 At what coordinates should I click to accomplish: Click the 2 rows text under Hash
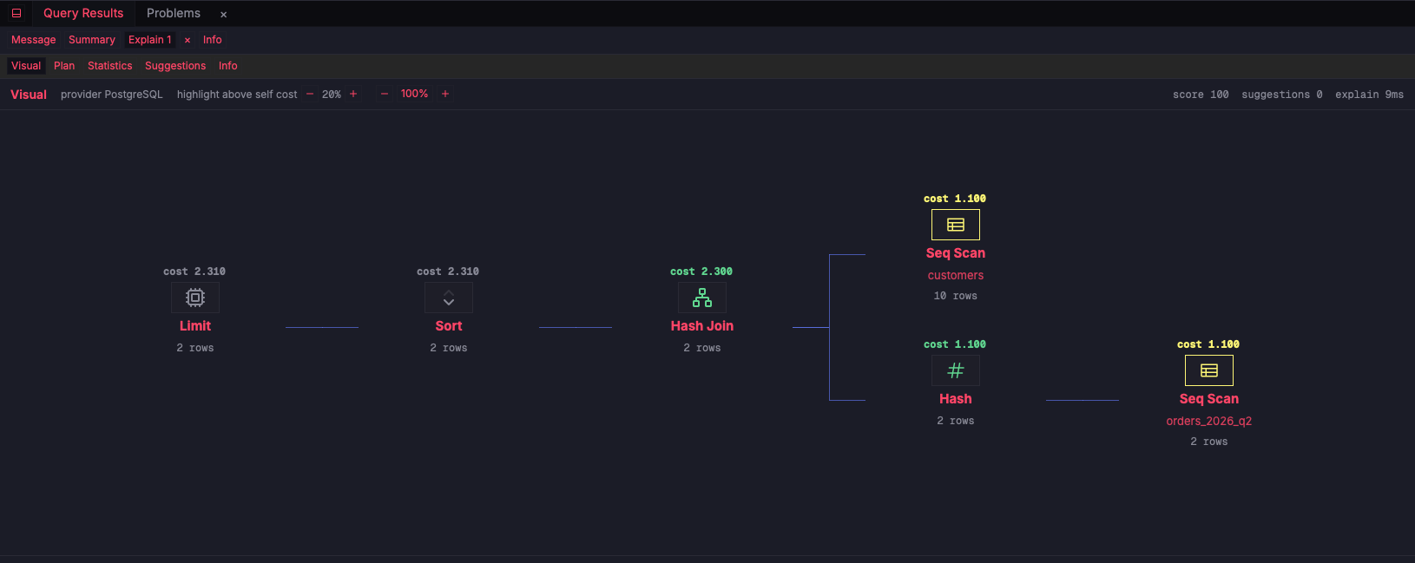click(x=956, y=421)
